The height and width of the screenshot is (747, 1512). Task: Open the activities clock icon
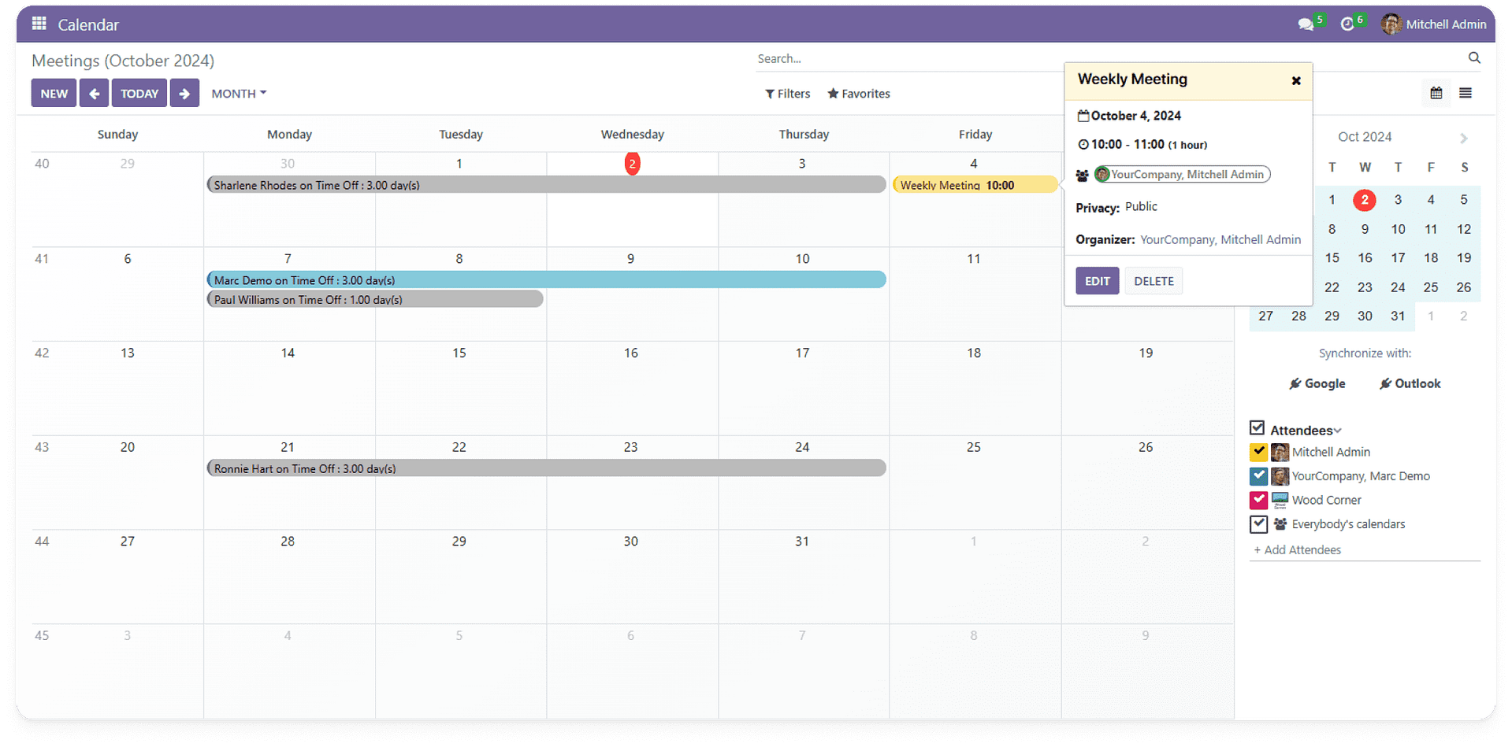point(1347,24)
